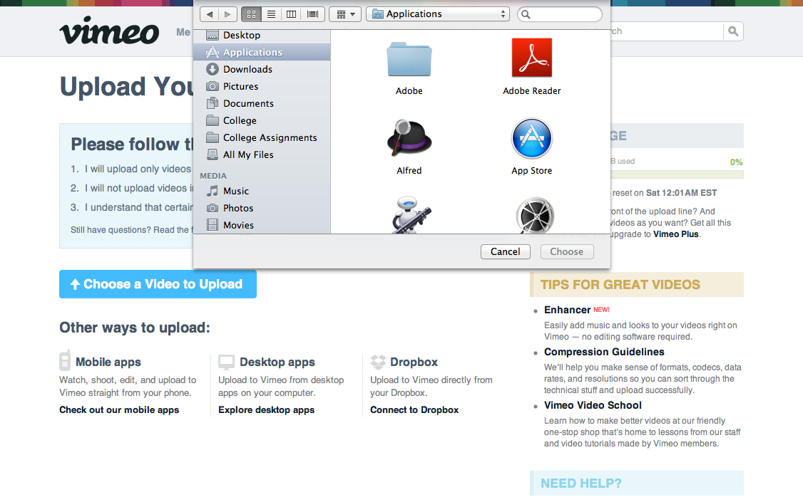Image resolution: width=803 pixels, height=502 pixels.
Task: Go back in the file dialog
Action: pyautogui.click(x=209, y=14)
